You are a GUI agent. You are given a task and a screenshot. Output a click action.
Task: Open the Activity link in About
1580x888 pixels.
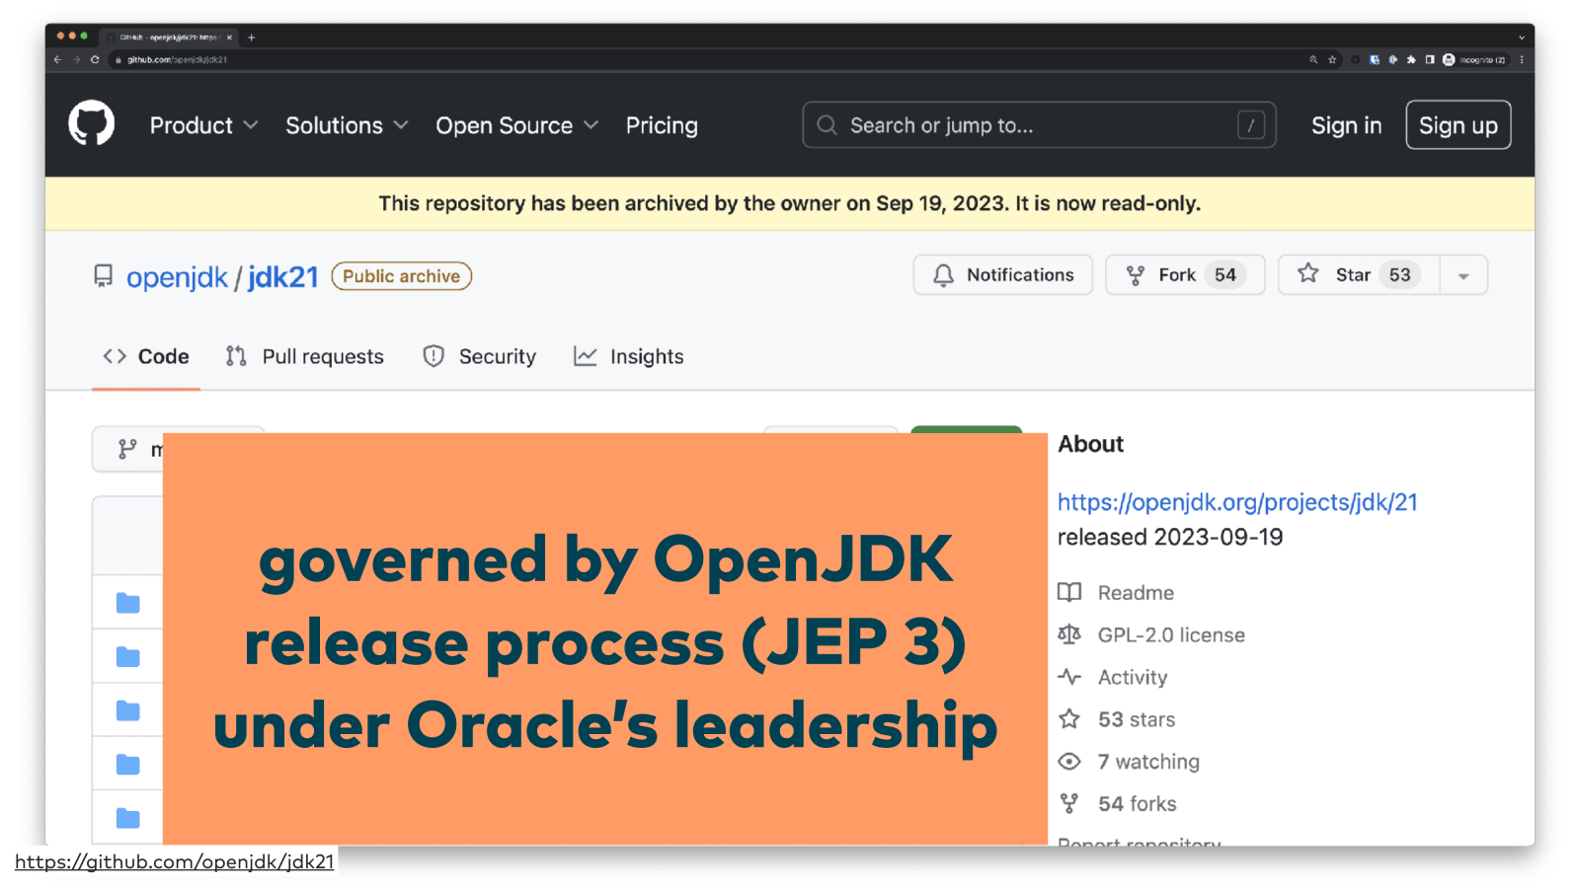coord(1113,677)
